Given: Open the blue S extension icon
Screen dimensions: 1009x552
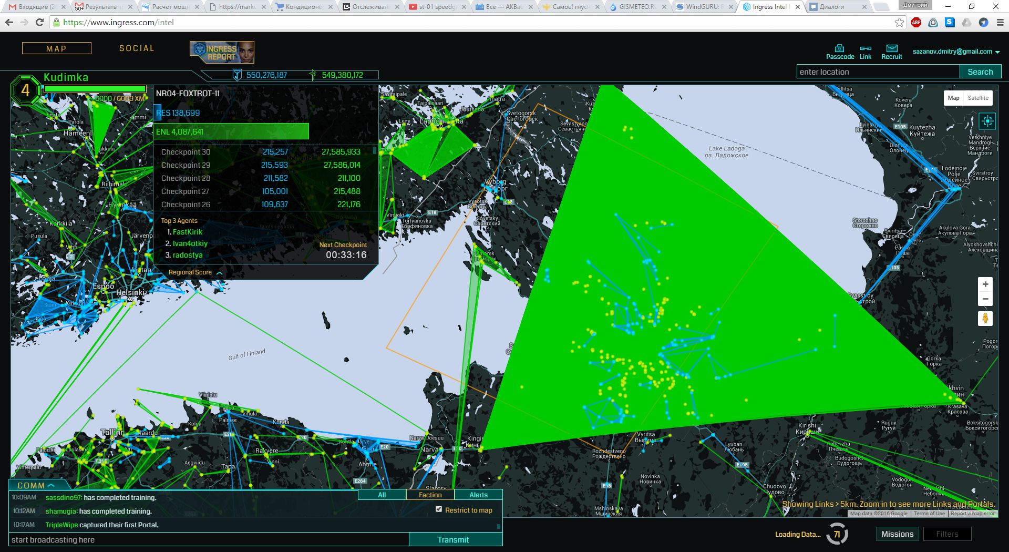Looking at the screenshot, I should (x=950, y=22).
